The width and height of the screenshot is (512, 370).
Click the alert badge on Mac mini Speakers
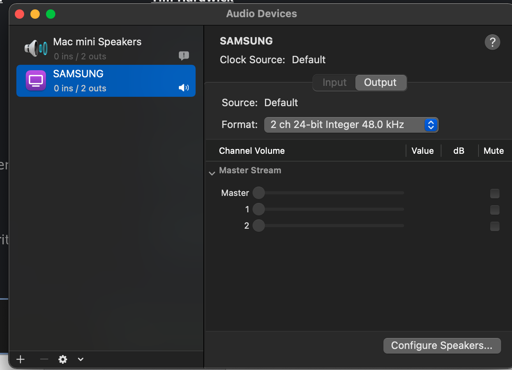[184, 56]
